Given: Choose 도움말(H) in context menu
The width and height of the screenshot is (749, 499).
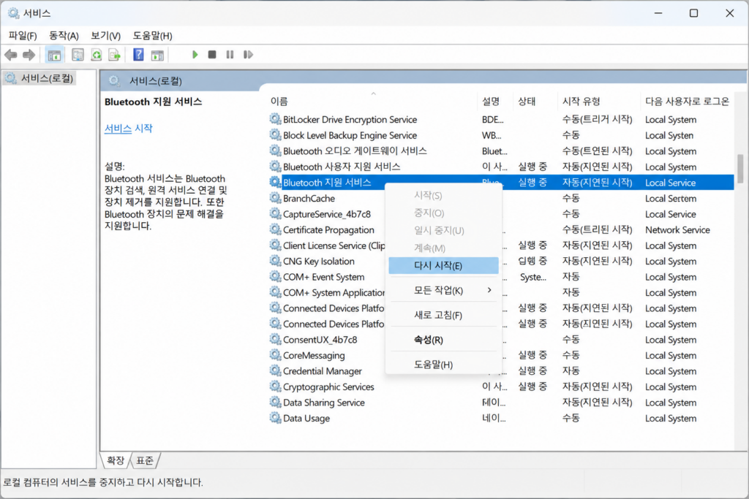Looking at the screenshot, I should [443, 365].
